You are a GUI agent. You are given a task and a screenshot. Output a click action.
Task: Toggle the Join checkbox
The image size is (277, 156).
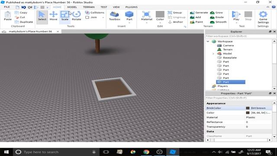(87, 17)
